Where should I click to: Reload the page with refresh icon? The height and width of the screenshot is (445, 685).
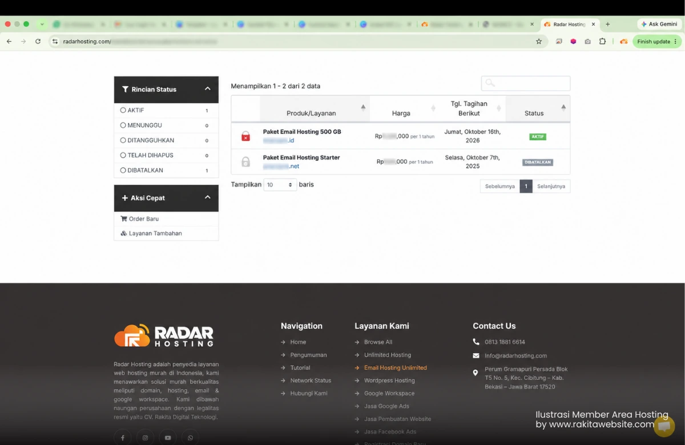tap(38, 42)
